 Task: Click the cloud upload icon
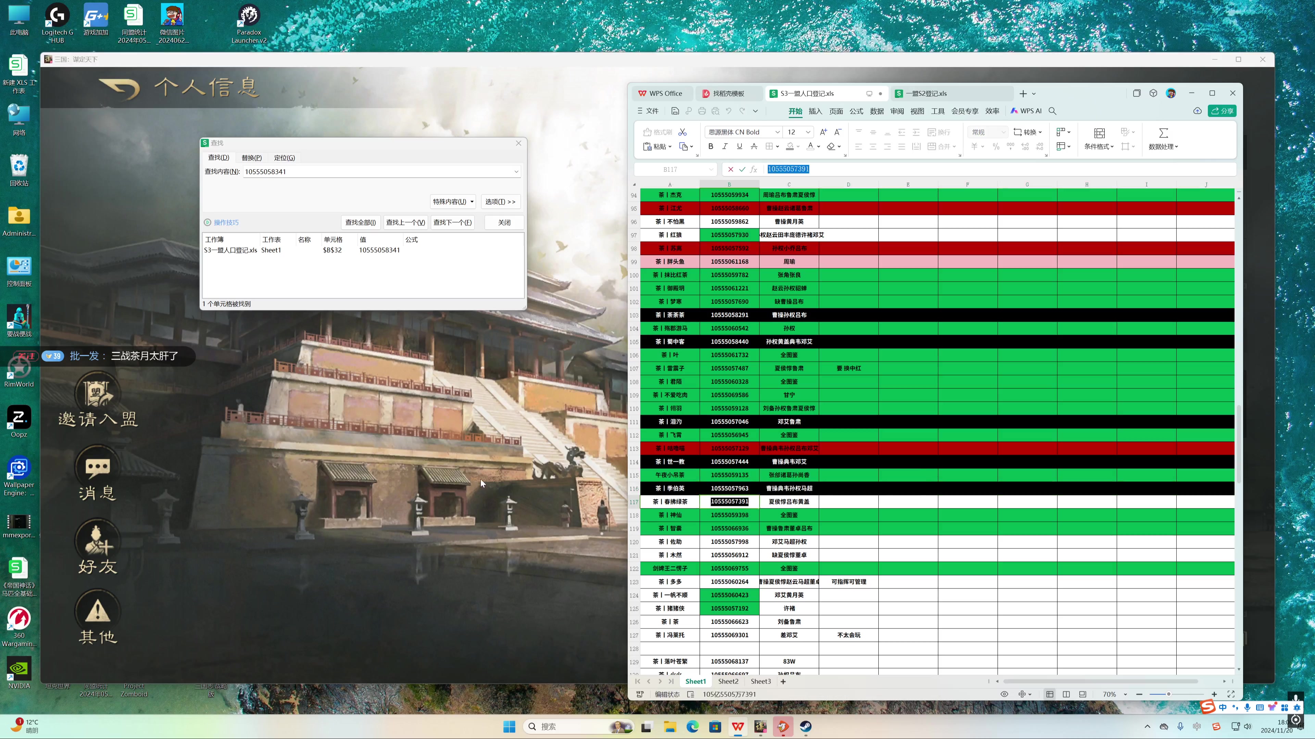[1198, 111]
